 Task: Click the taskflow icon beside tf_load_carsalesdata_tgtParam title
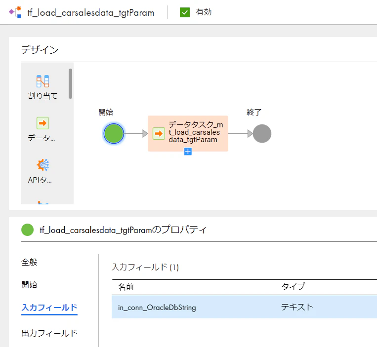(x=15, y=12)
